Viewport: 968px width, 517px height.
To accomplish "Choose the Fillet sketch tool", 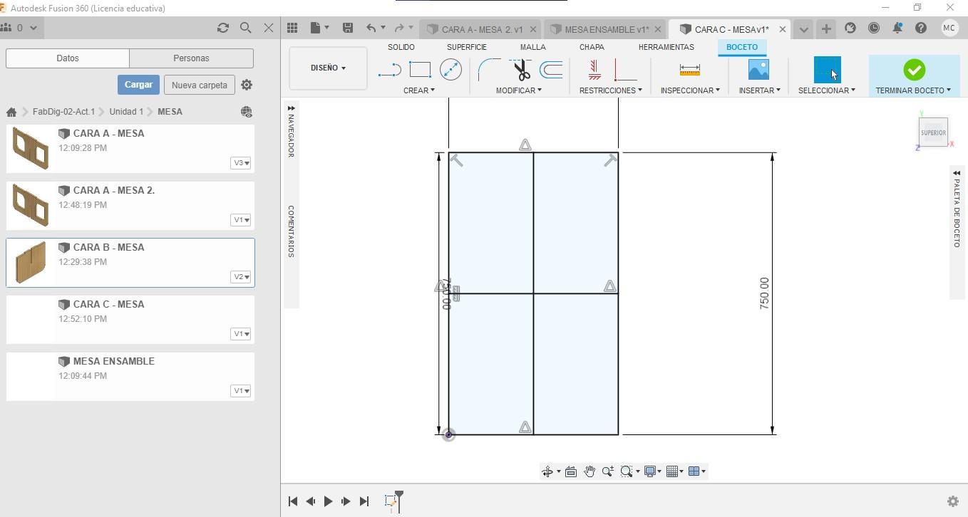I will [x=488, y=70].
